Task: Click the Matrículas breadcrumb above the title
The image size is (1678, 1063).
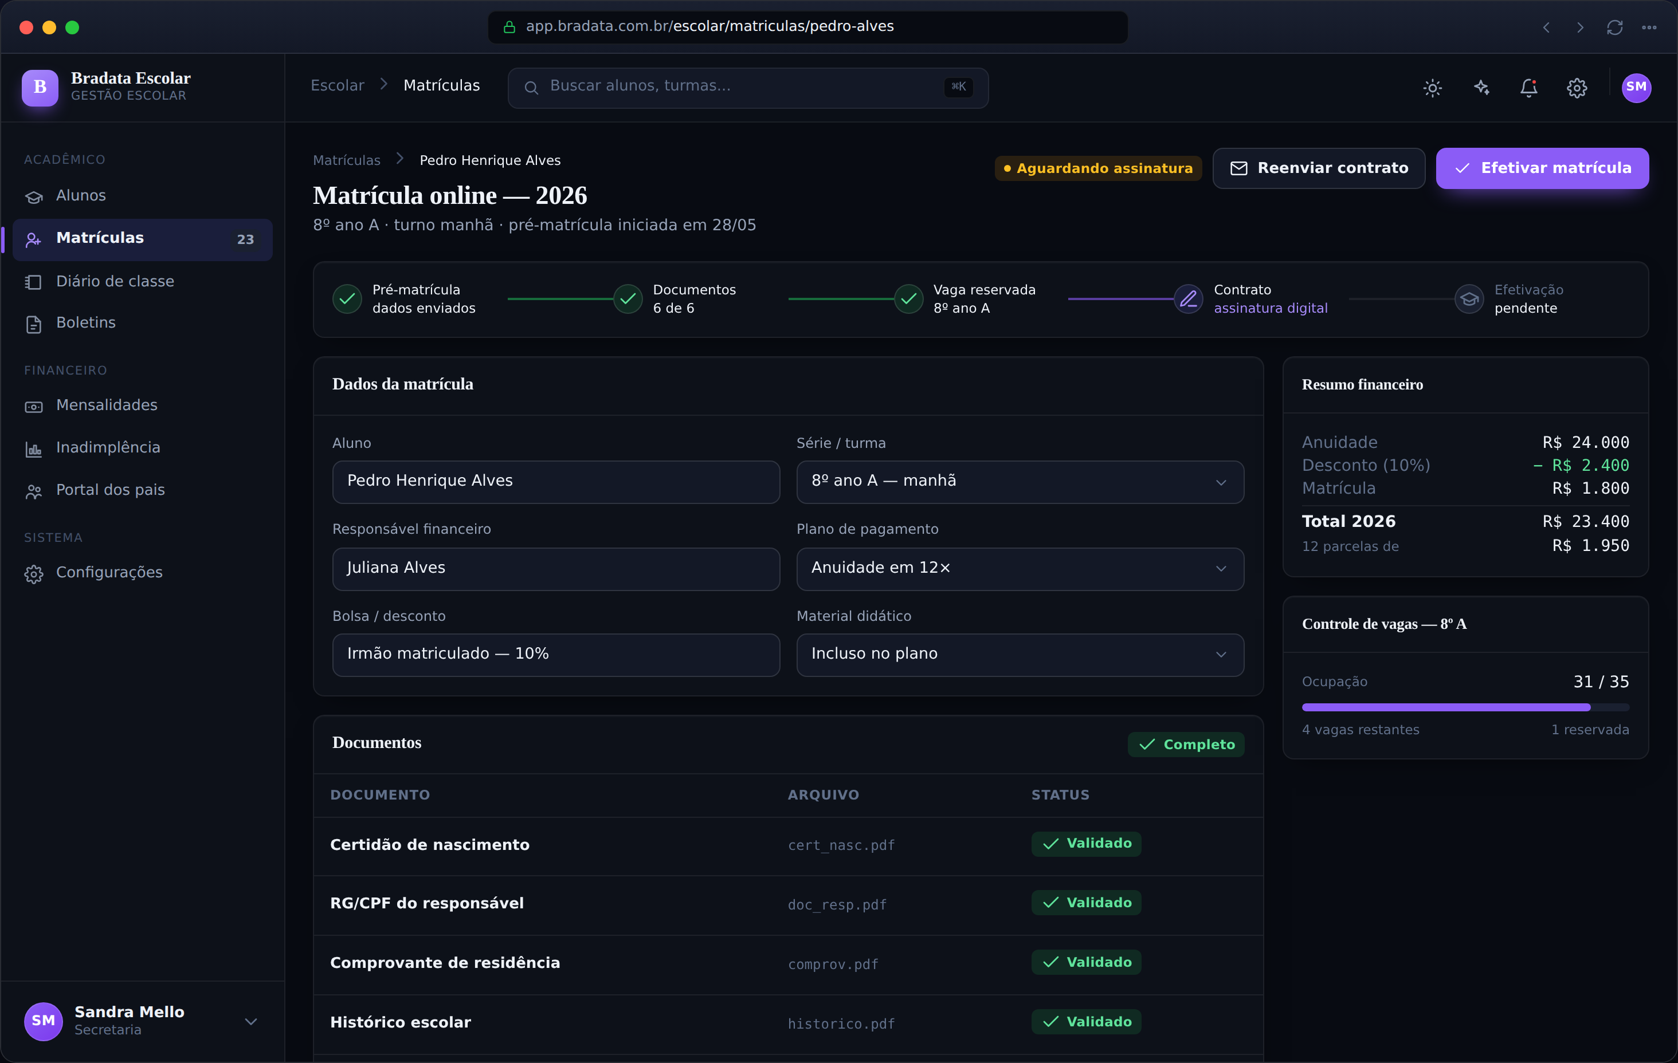Action: [x=346, y=160]
